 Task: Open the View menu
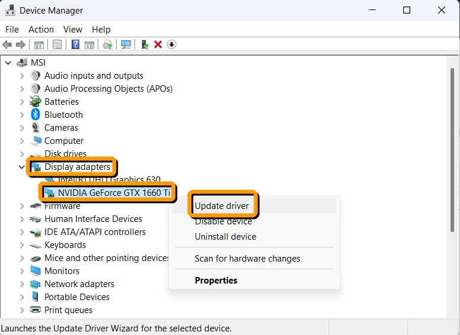[73, 30]
